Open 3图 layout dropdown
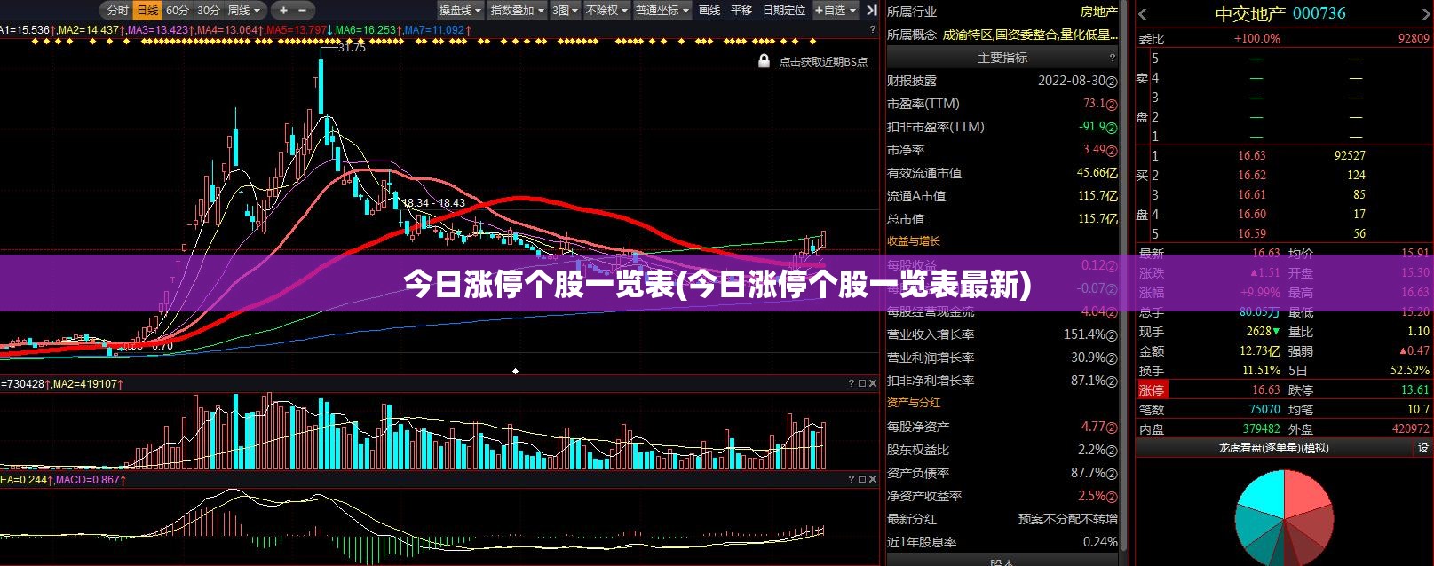 point(565,11)
